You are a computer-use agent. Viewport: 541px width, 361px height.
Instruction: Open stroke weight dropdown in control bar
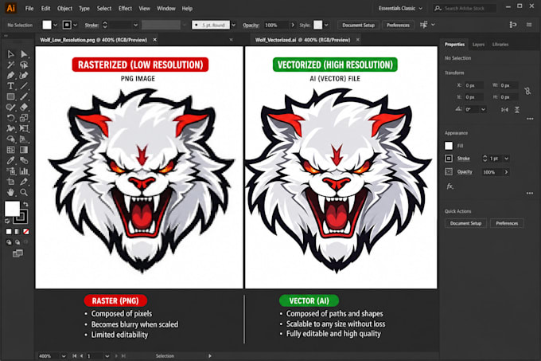pos(135,25)
